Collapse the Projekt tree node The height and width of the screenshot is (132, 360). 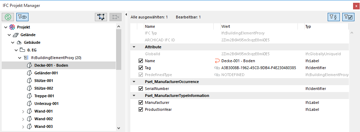pos(6,27)
